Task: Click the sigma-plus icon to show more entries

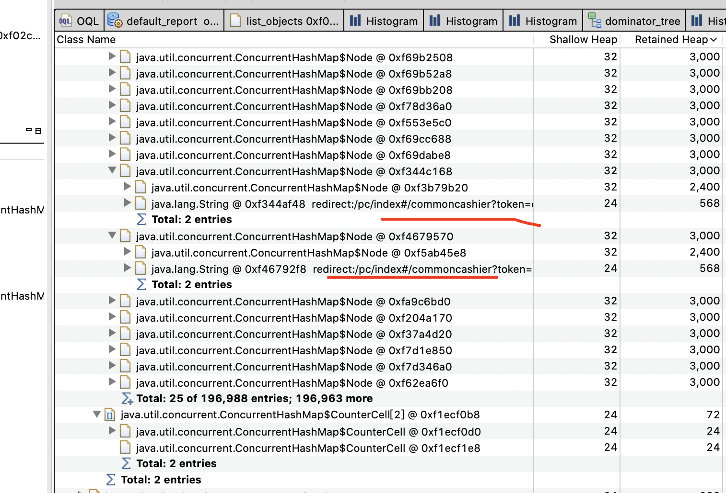Action: (127, 398)
